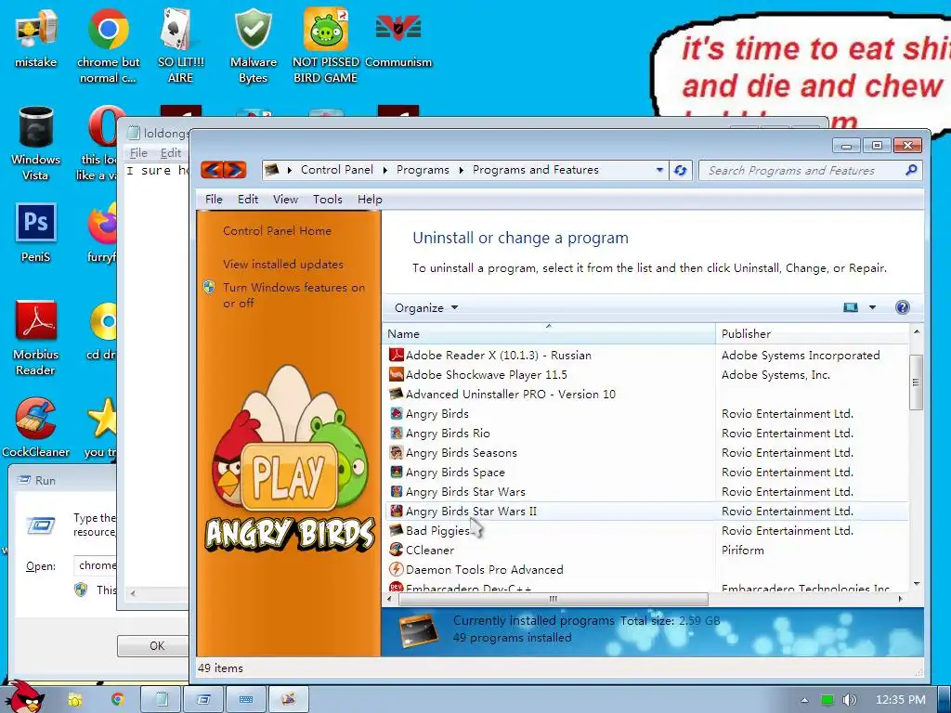Sort by the Publisher column header
This screenshot has width=951, height=713.
812,334
